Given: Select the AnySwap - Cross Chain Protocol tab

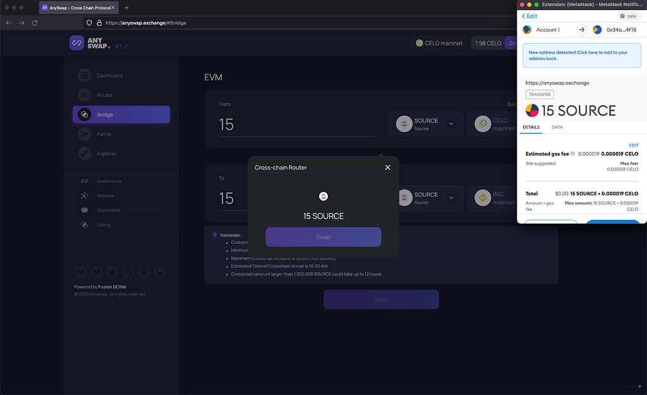Looking at the screenshot, I should [78, 8].
